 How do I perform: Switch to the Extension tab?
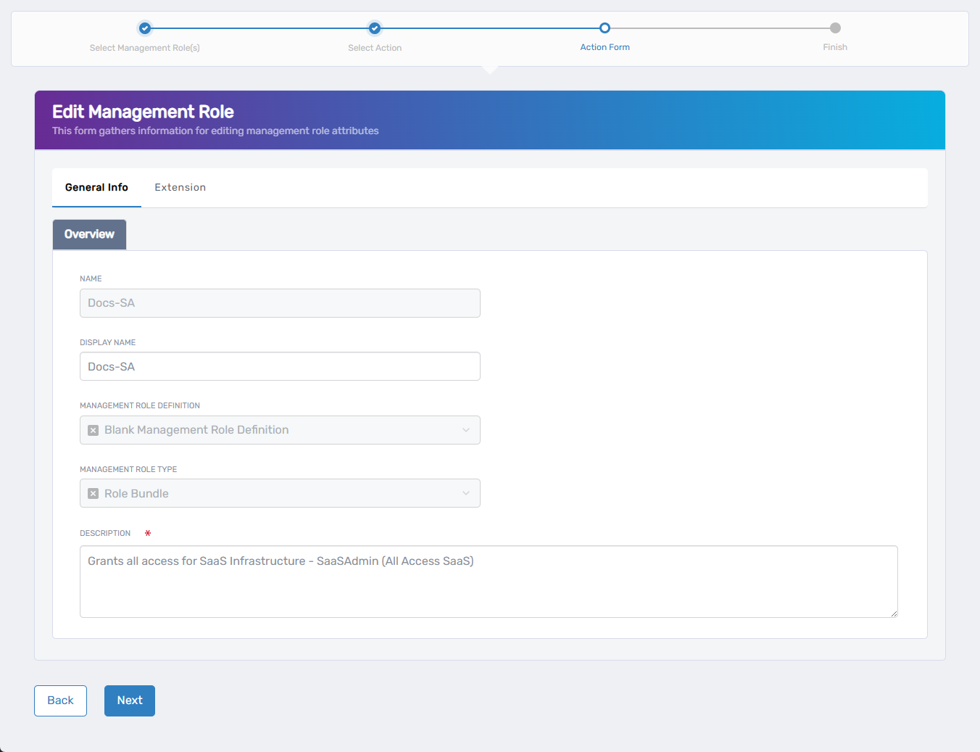click(x=180, y=187)
